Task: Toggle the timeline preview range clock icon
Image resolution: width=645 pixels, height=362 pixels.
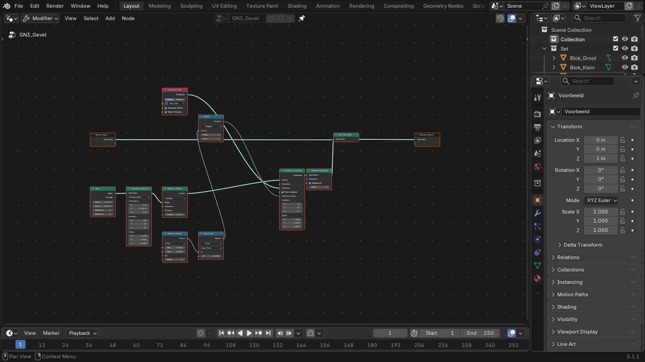Action: pos(414,333)
